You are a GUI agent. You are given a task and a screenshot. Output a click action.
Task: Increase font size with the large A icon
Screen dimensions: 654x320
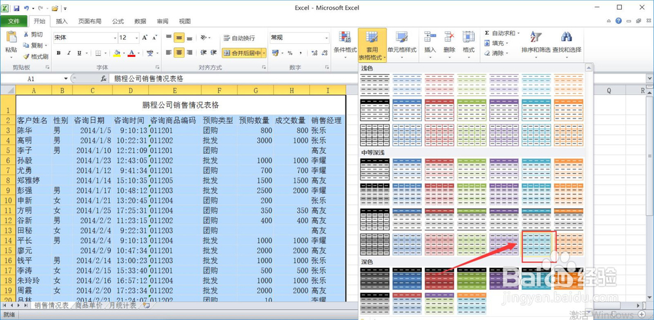[x=145, y=37]
